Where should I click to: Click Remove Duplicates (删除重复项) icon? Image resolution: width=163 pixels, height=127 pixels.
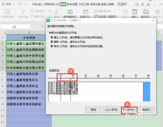pyautogui.click(x=96, y=11)
